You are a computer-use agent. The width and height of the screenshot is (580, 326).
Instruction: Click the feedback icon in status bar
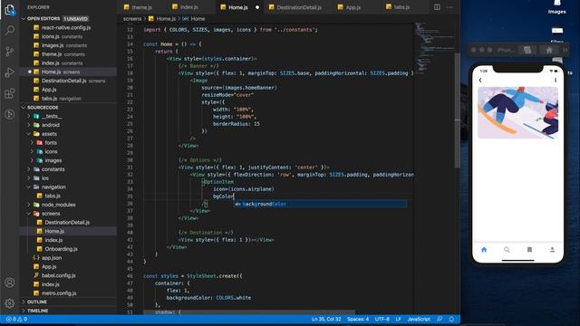pos(440,319)
